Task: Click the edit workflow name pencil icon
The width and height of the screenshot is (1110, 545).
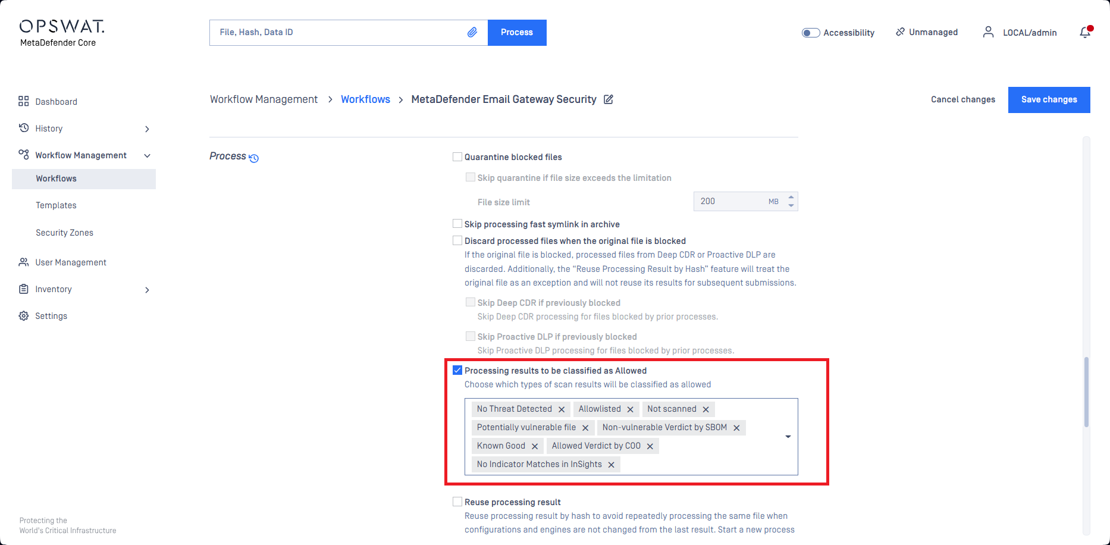Action: 609,99
